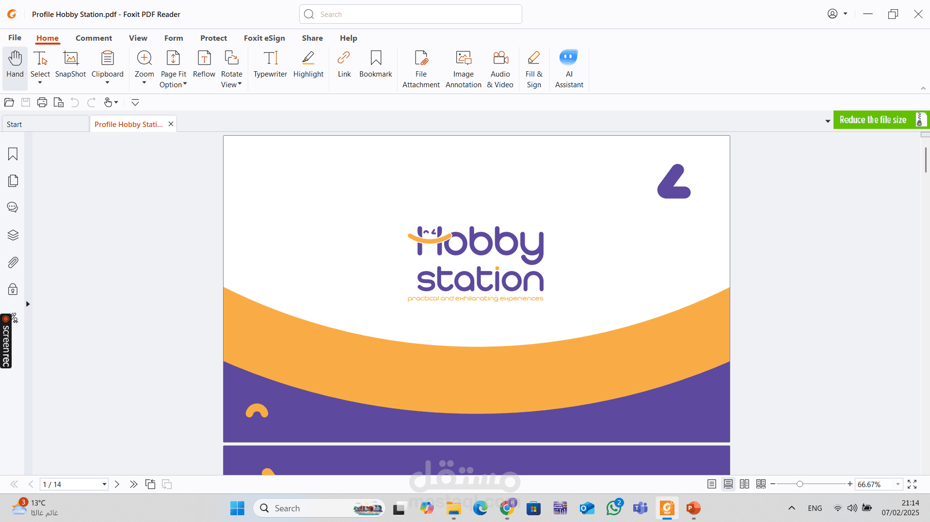Switch to the Comment ribbon tab

(94, 38)
